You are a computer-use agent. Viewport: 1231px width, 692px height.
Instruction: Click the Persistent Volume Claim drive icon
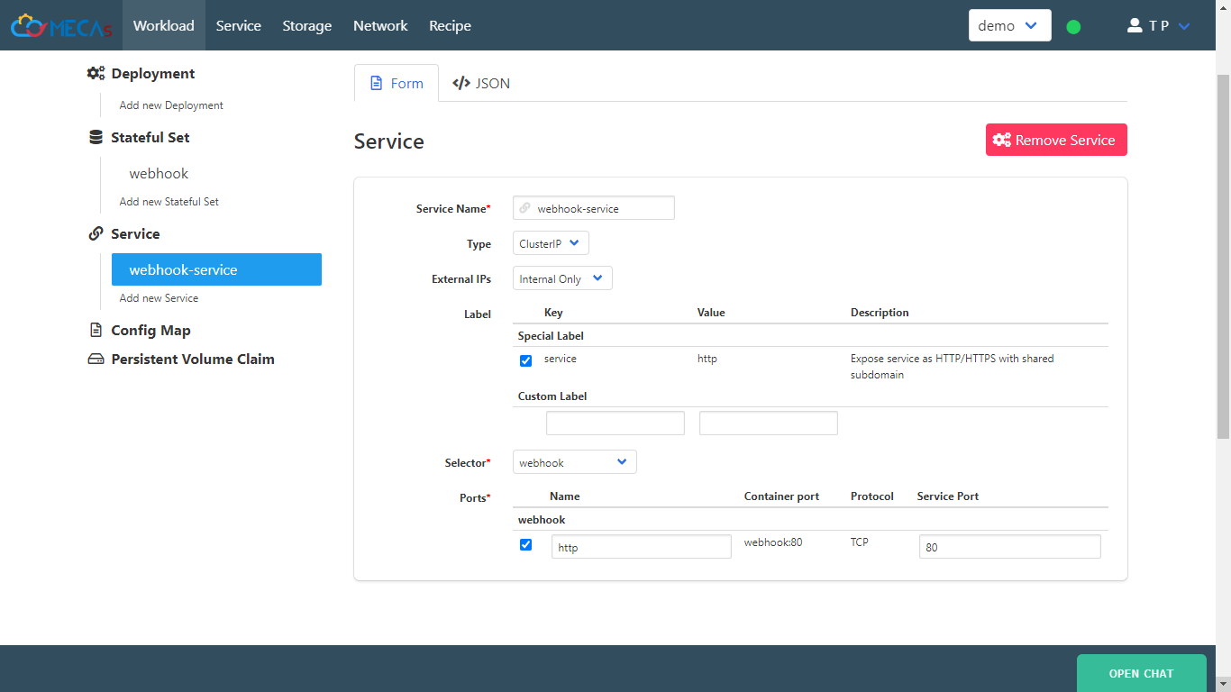tap(96, 360)
